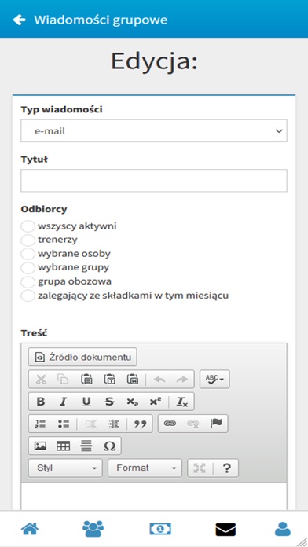Select the trenerzy recipients option

[27, 240]
